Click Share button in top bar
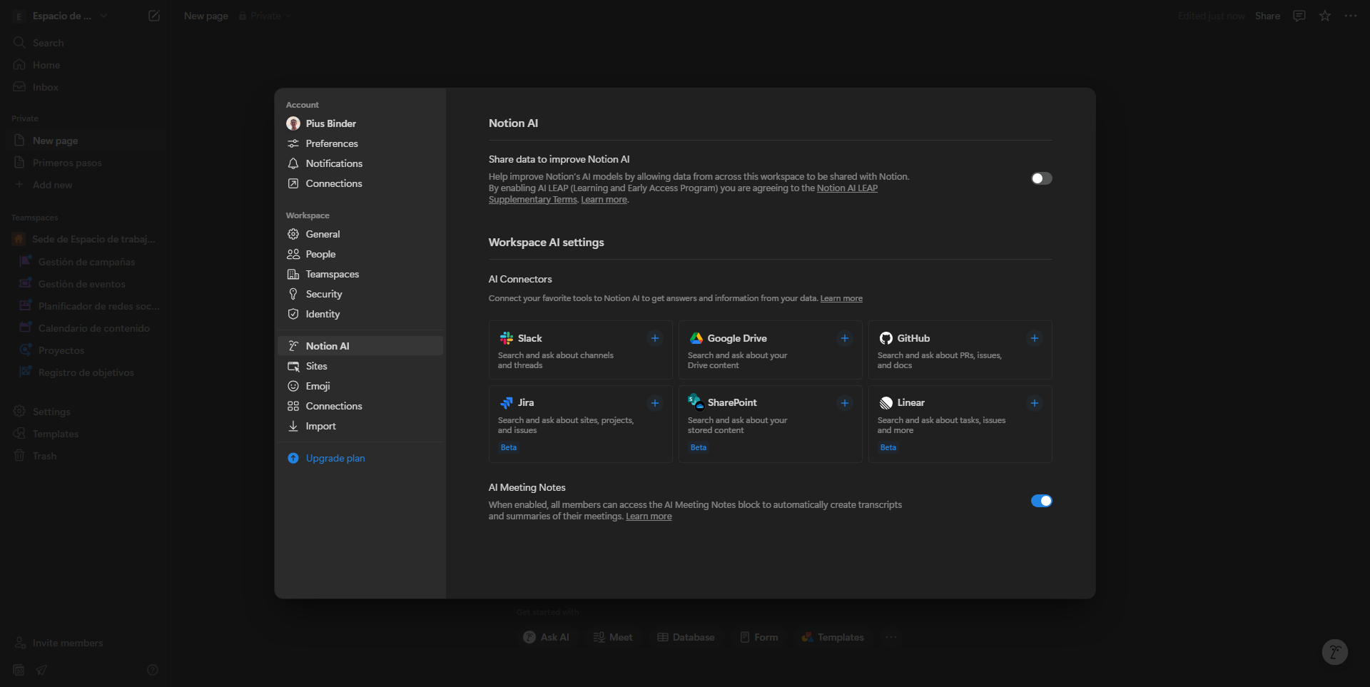The height and width of the screenshot is (687, 1370). [1267, 16]
